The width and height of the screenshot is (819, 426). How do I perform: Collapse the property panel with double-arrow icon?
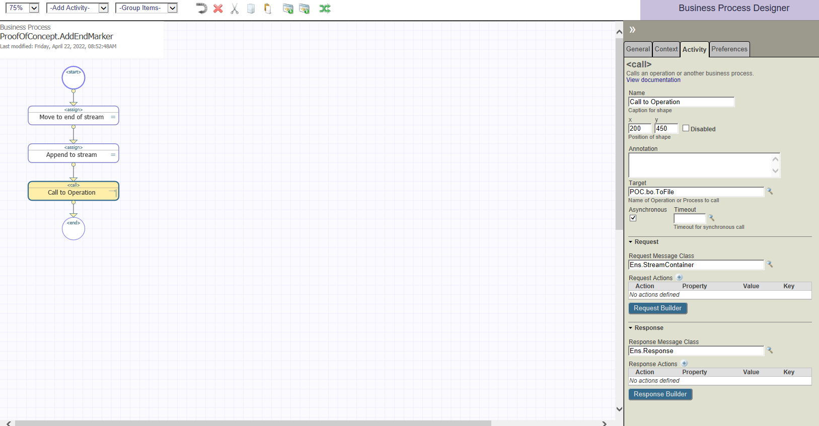coord(632,30)
